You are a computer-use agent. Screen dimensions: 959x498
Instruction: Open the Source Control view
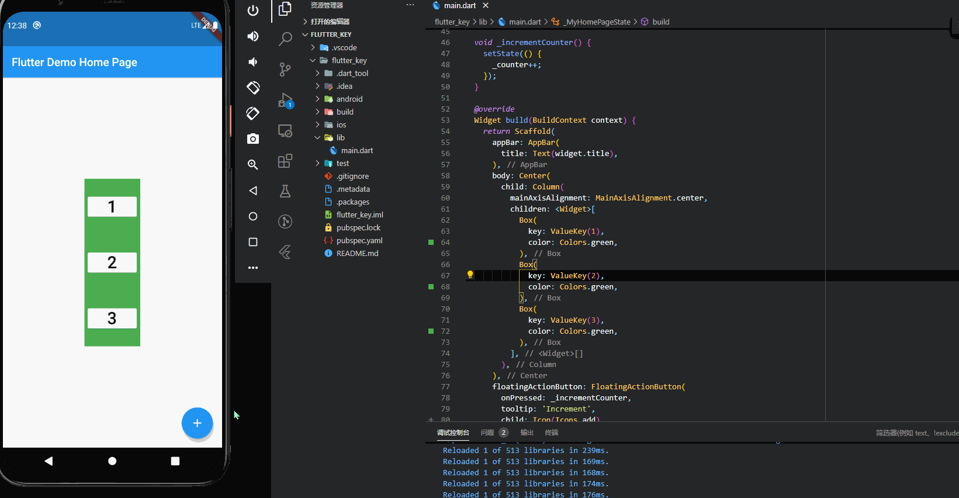(x=285, y=70)
